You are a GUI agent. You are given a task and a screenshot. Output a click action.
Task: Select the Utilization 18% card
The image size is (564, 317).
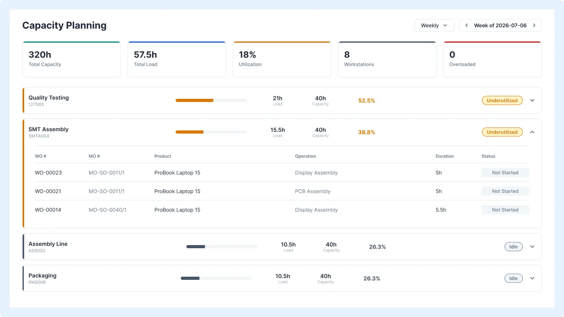(282, 59)
